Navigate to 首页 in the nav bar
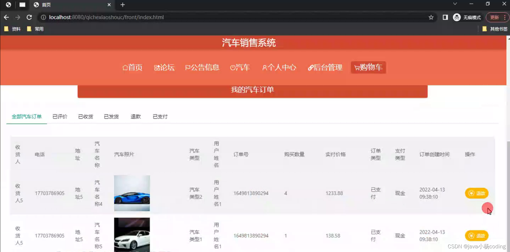Viewport: 510px width, 252px height. pos(133,67)
